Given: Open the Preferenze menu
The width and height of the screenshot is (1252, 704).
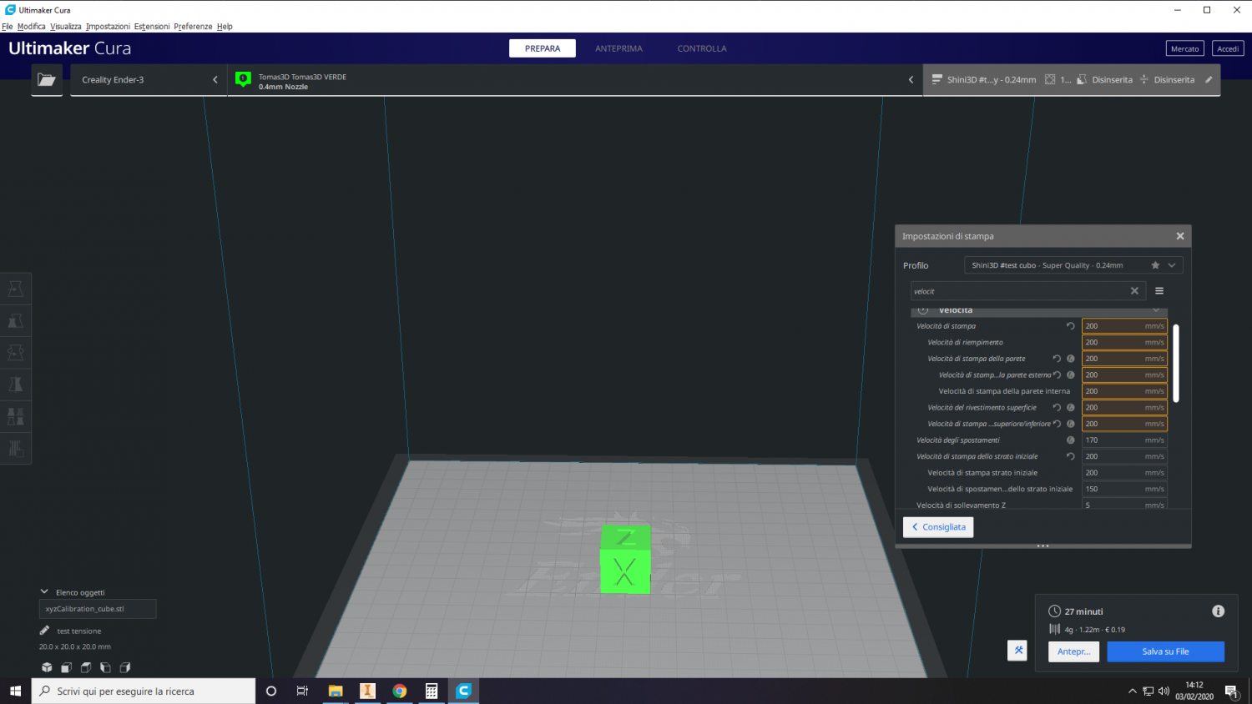Looking at the screenshot, I should (193, 27).
